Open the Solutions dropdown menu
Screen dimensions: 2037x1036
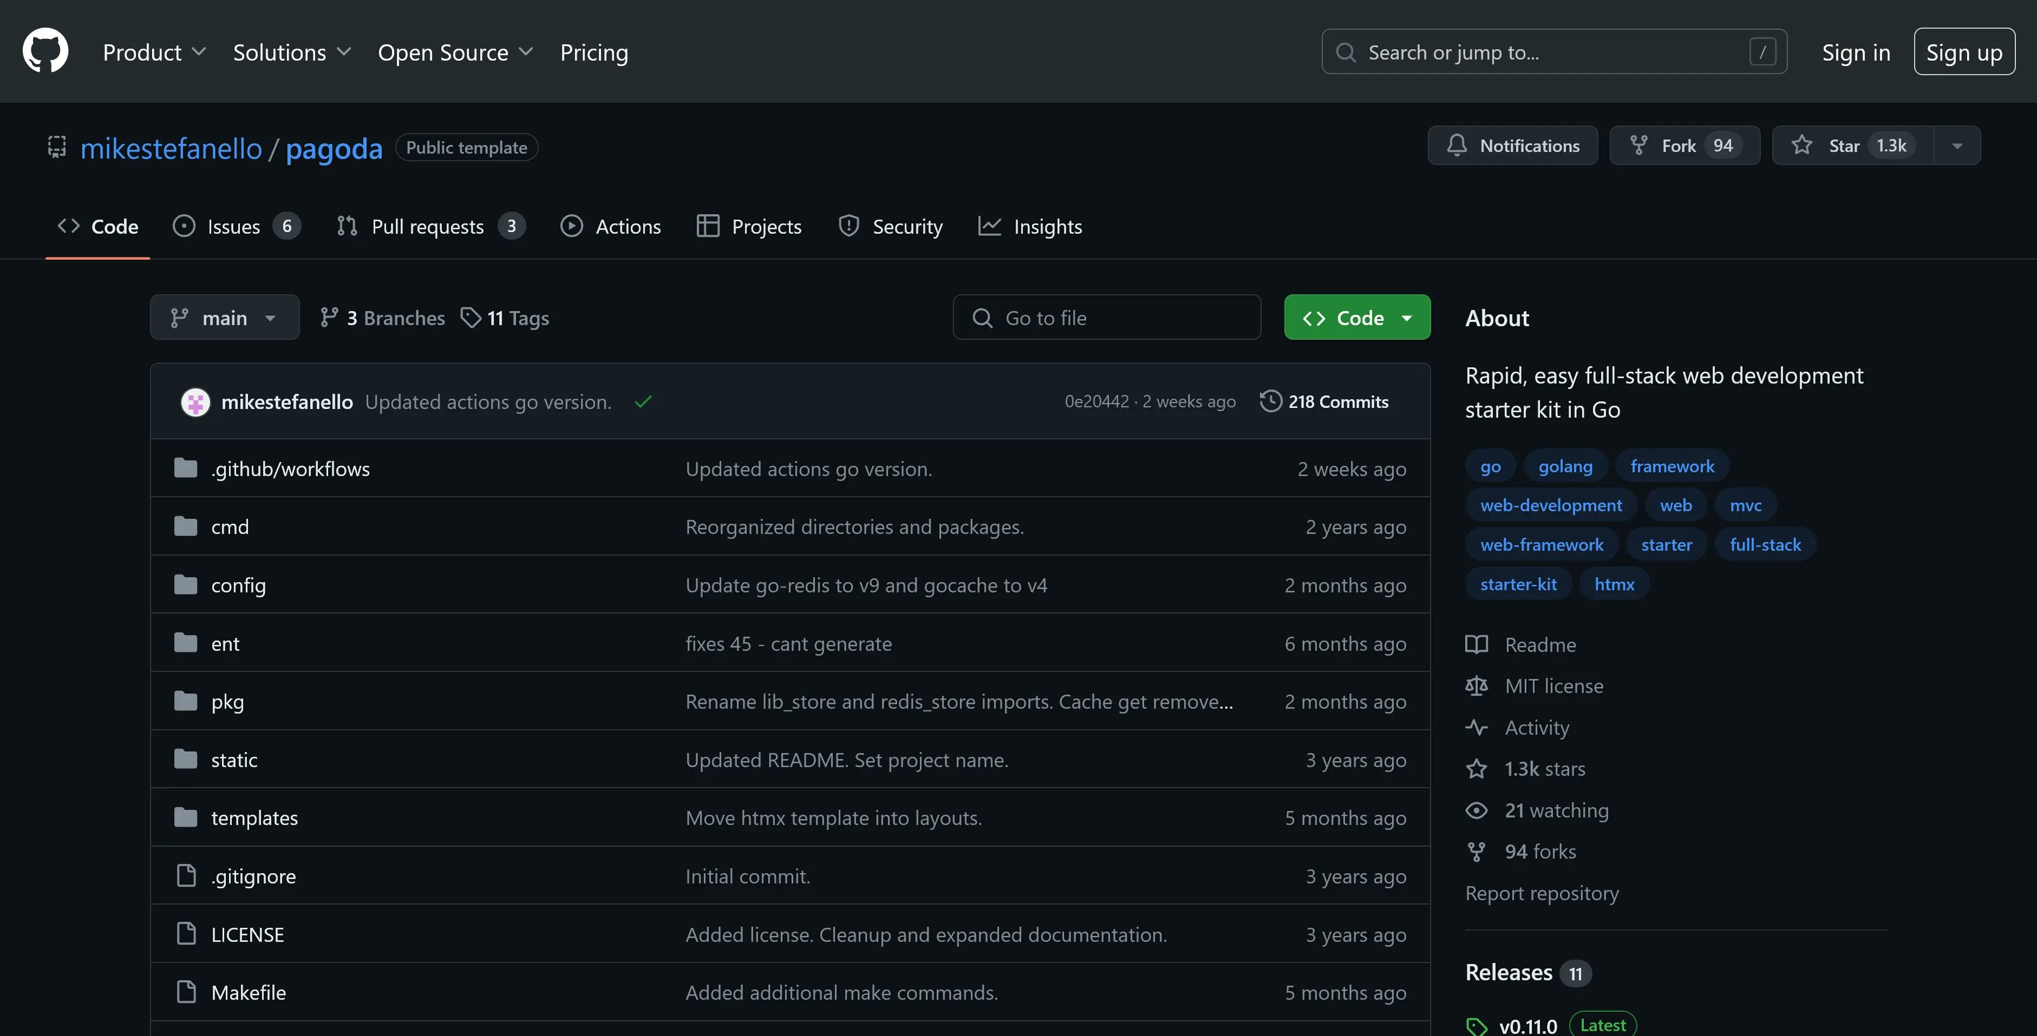pyautogui.click(x=292, y=52)
